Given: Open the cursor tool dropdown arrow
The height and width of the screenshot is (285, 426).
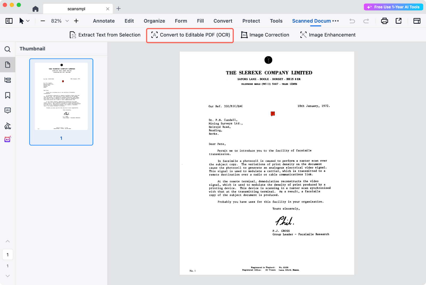Looking at the screenshot, I should [28, 21].
